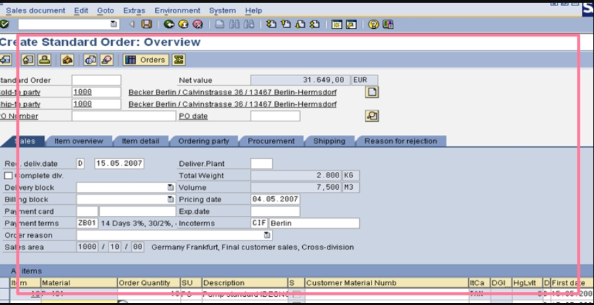Open Help with the question mark icon
This screenshot has width=594, height=305.
(x=374, y=24)
